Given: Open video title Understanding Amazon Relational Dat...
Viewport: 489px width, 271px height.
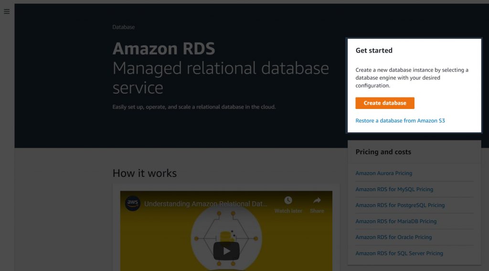Looking at the screenshot, I should (205, 204).
